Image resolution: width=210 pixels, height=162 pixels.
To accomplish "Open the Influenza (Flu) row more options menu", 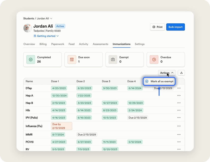I will (179, 126).
